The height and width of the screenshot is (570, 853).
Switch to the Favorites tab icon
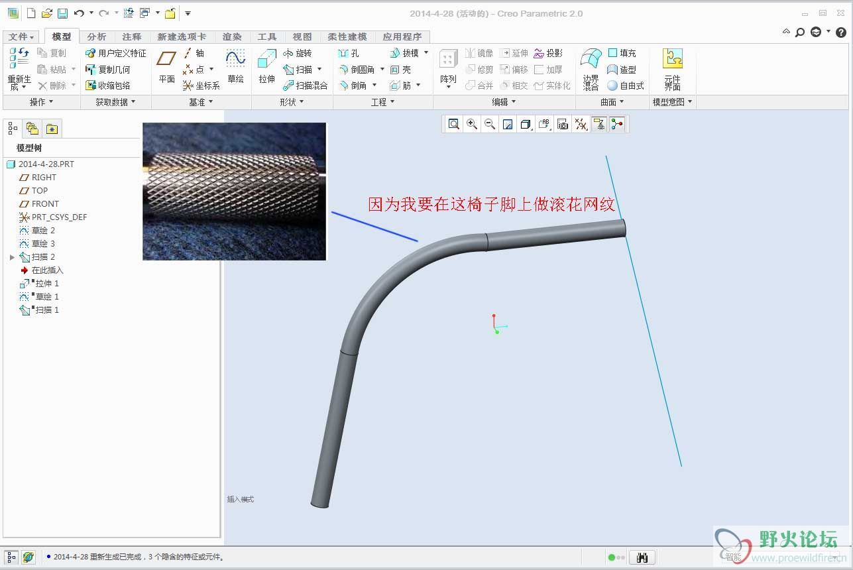tap(52, 129)
